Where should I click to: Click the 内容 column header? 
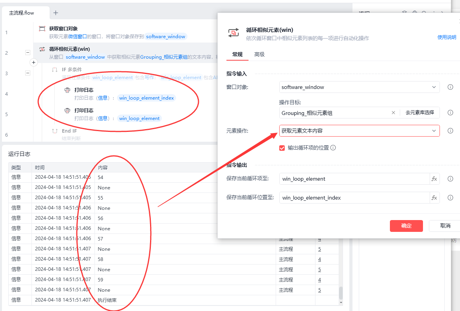coord(103,168)
